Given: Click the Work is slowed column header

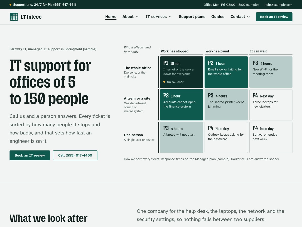Looking at the screenshot, I should (217, 51).
